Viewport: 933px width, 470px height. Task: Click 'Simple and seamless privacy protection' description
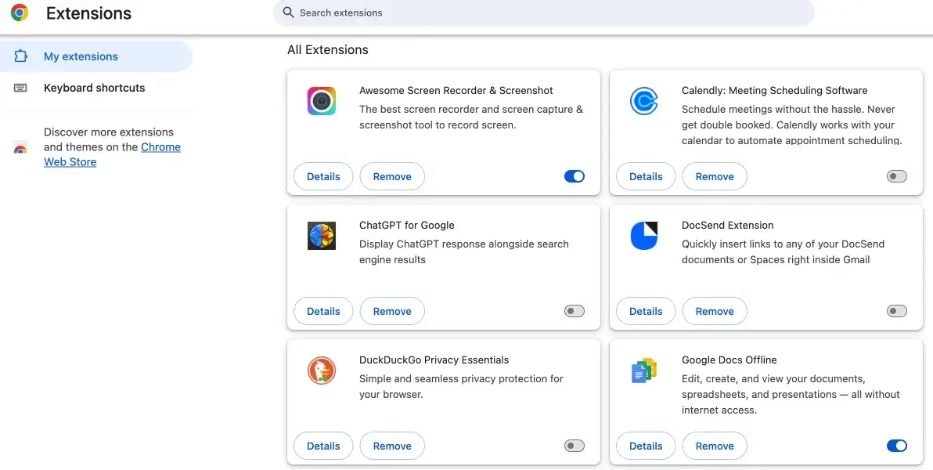pyautogui.click(x=461, y=387)
